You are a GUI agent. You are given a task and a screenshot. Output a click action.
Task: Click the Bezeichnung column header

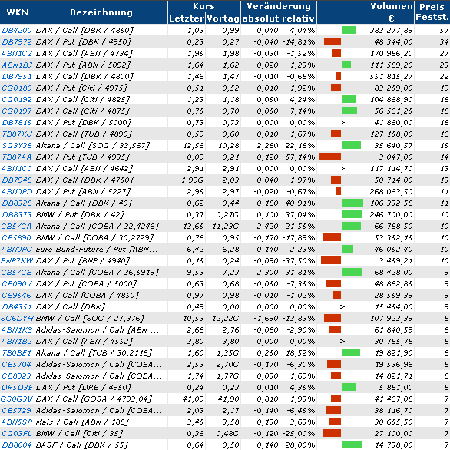101,12
